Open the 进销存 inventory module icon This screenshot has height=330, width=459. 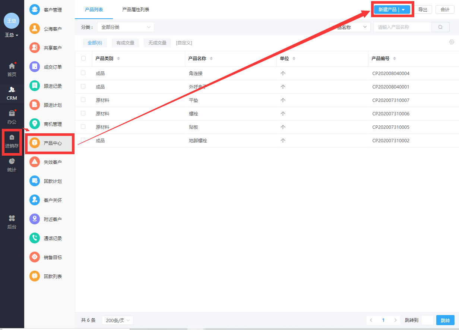[x=12, y=137]
